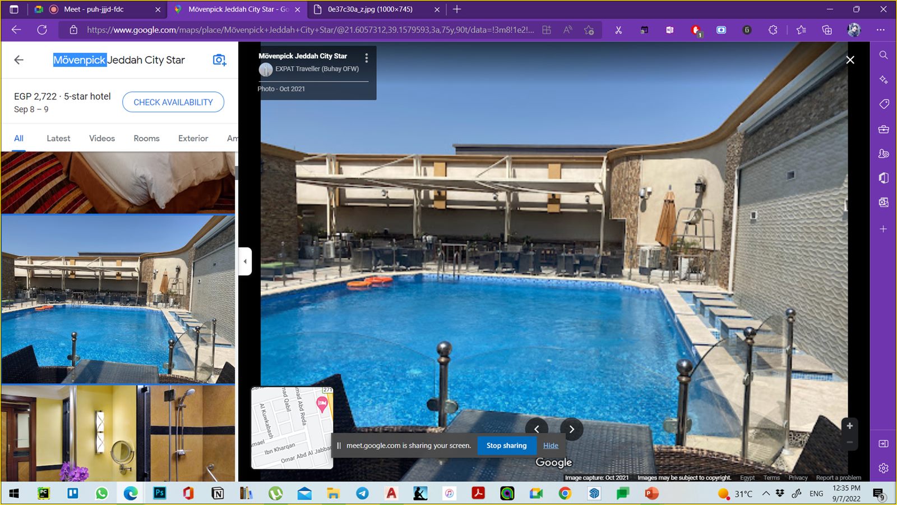The image size is (897, 505).
Task: Open the red extension with badge 1
Action: 696,30
